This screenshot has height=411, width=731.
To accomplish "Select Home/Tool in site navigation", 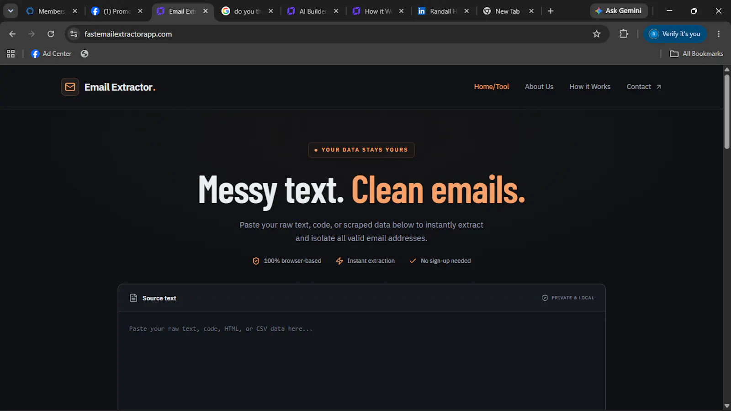I will 491,87.
